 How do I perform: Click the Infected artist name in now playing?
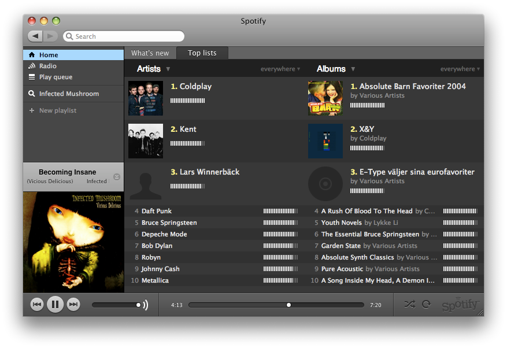[x=97, y=181]
